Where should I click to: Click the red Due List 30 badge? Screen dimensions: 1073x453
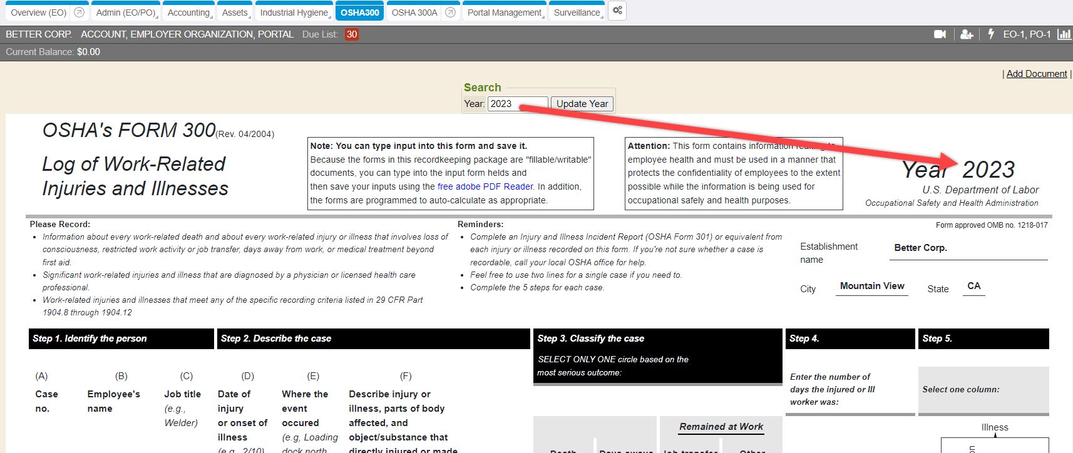pos(352,34)
